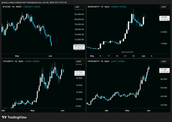Image resolution: width=172 pixels, height=122 pixels.
Task: Click the 50.000 price level on HYPE chart
Action: [x=164, y=88]
